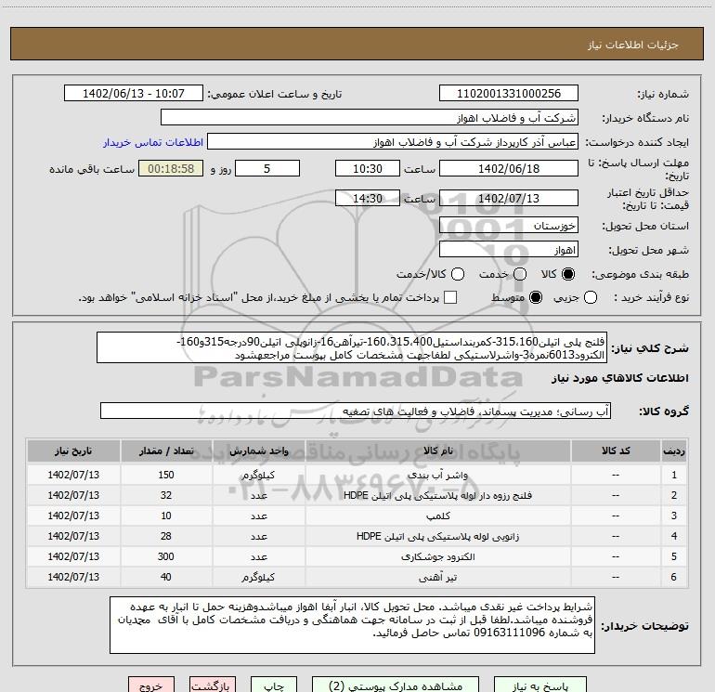Click the پاسخ به نیاز button
The height and width of the screenshot is (692, 715).
(x=539, y=685)
